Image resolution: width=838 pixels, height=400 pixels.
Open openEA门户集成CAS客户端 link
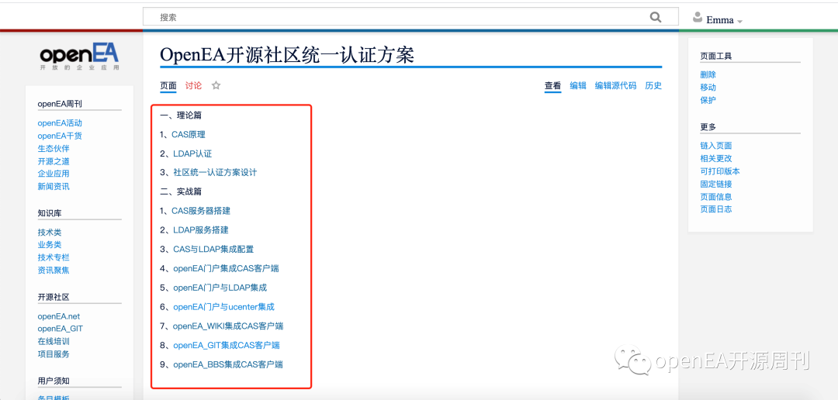tap(226, 269)
